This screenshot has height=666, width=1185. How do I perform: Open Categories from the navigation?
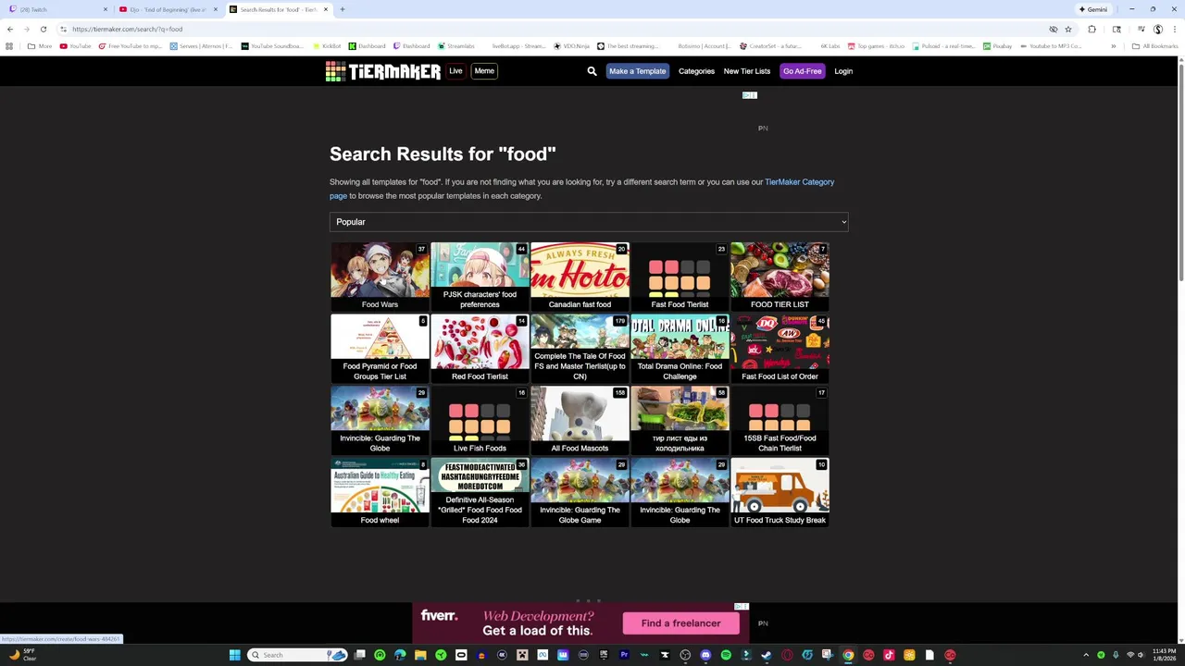(x=696, y=71)
